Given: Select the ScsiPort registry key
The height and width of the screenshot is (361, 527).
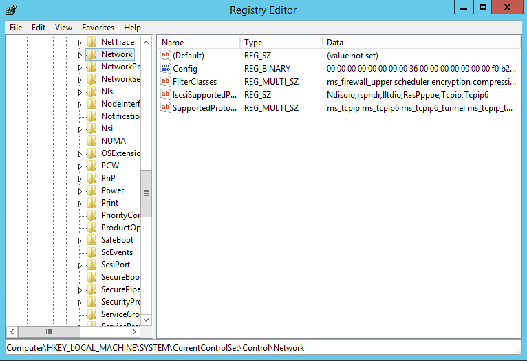Looking at the screenshot, I should [115, 265].
